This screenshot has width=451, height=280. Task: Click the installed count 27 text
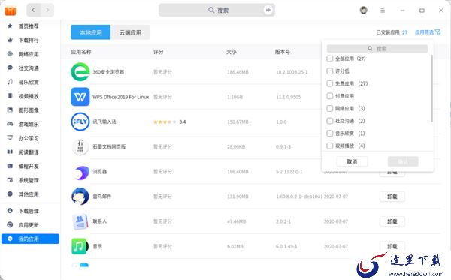(404, 32)
